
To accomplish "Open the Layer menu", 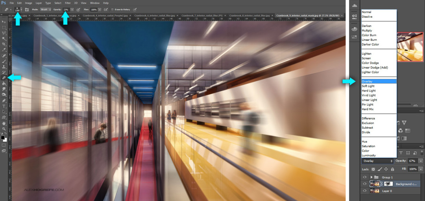I will click(39, 3).
